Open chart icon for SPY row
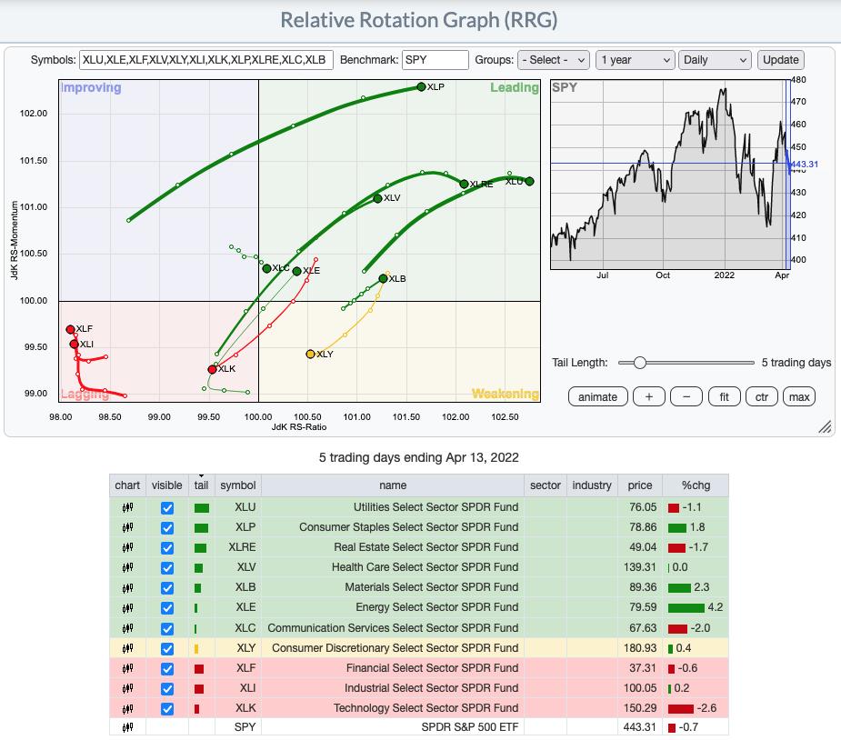Image resolution: width=841 pixels, height=740 pixels. (127, 727)
